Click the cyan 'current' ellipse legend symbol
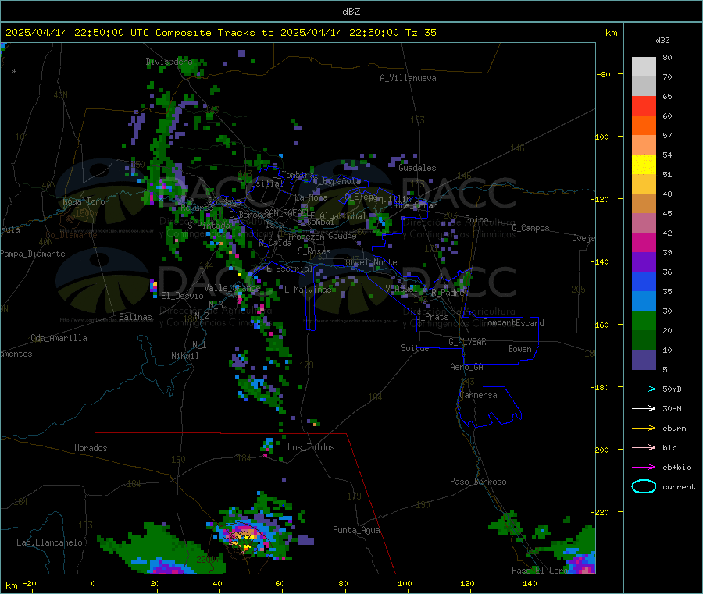Image resolution: width=703 pixels, height=594 pixels. 644,486
